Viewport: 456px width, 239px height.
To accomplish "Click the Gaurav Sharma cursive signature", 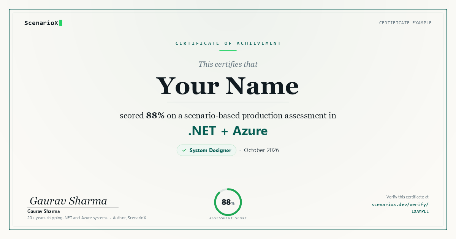I will point(68,201).
